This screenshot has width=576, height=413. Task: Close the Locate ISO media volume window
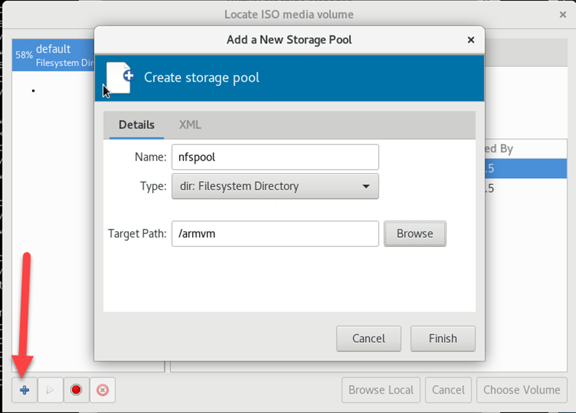point(563,14)
